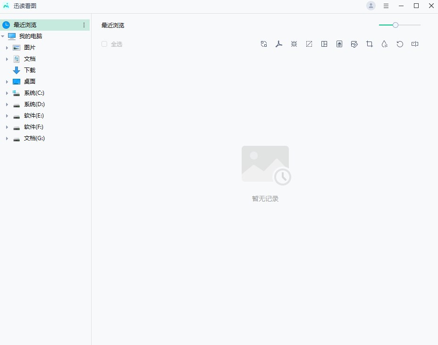
Task: Click the format conversion icon in toolbar
Action: (264, 44)
